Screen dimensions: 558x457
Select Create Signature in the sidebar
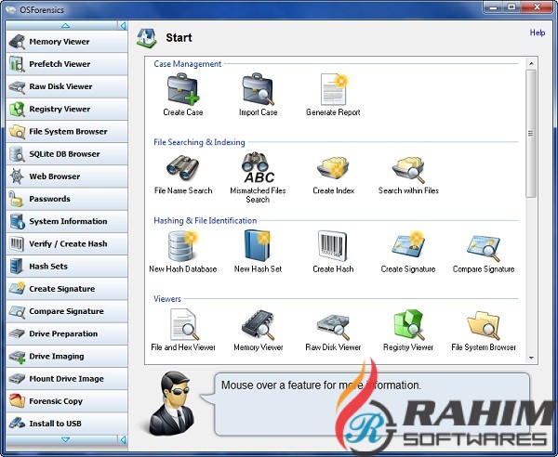[67, 289]
